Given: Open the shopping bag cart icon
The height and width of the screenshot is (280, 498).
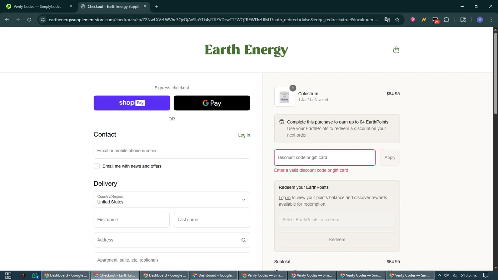Looking at the screenshot, I should tap(396, 50).
